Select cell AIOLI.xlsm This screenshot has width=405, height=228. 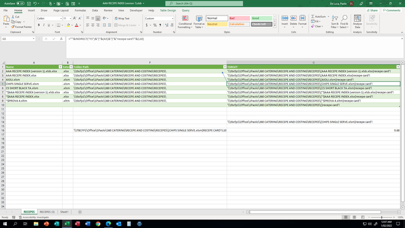coord(34,80)
